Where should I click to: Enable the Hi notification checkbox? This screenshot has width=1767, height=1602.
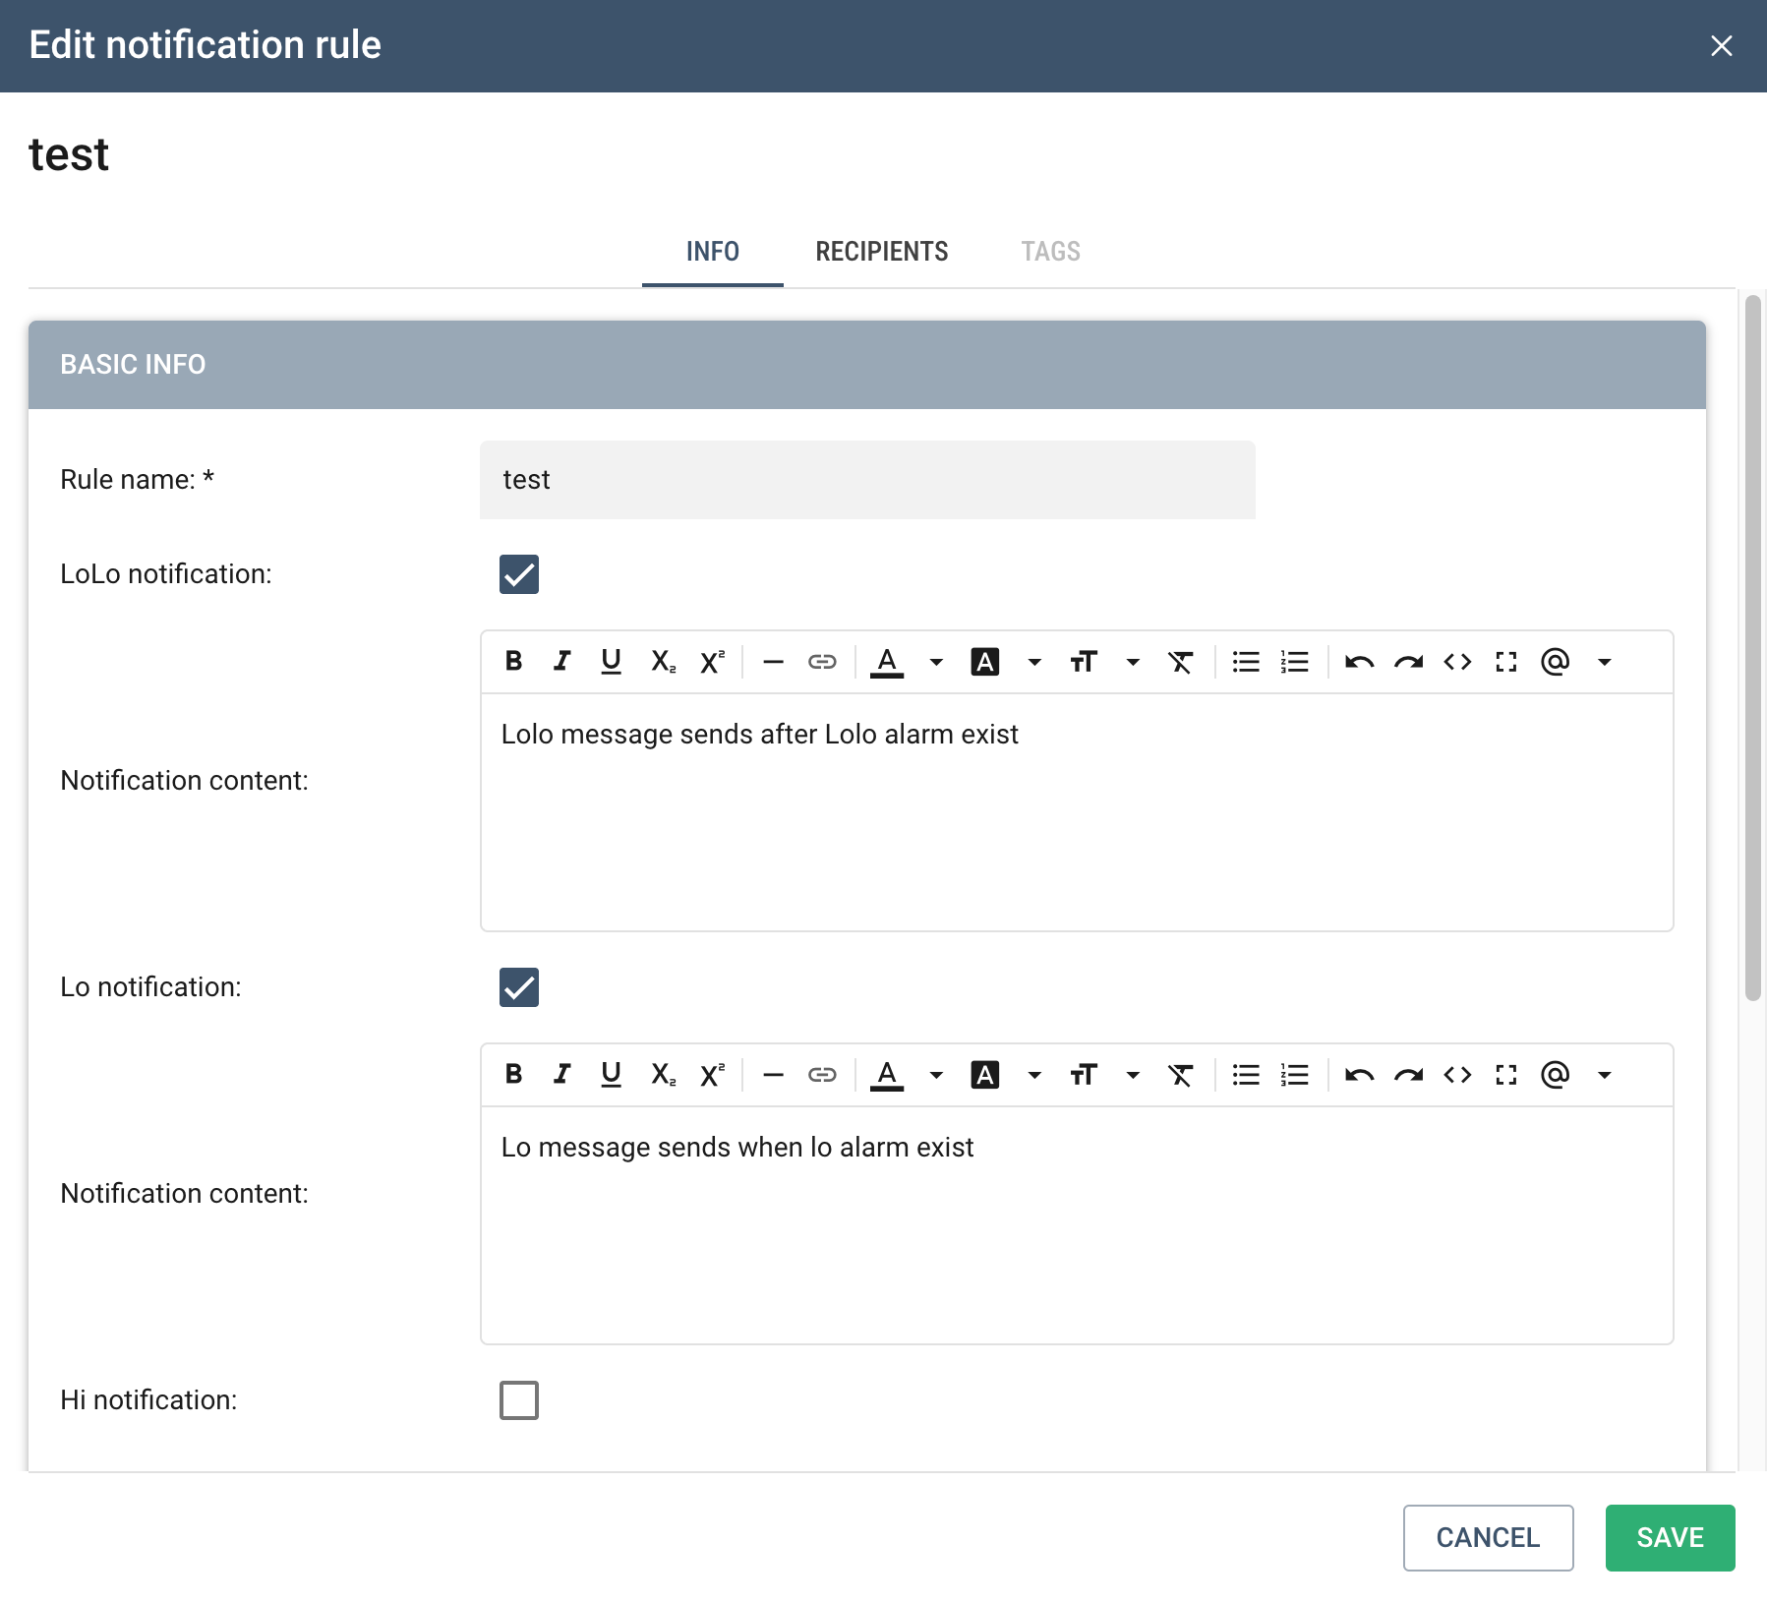click(519, 1400)
